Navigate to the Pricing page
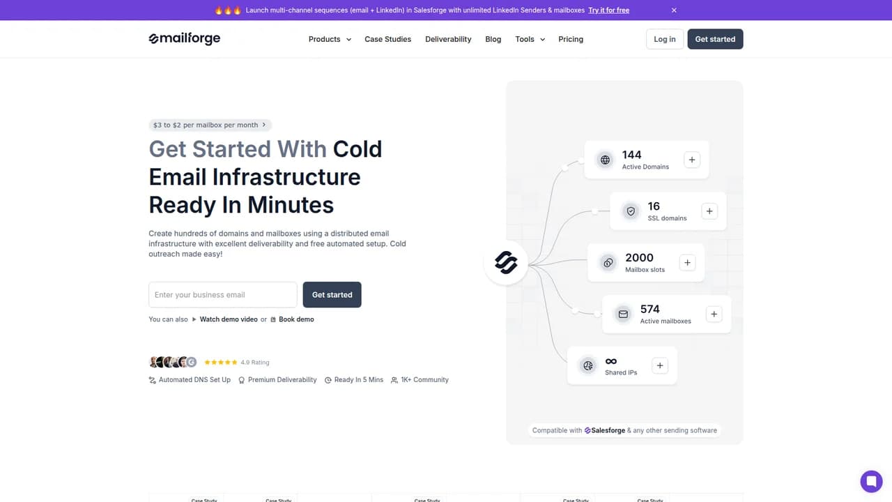Screen dimensions: 892x502 (x=571, y=39)
